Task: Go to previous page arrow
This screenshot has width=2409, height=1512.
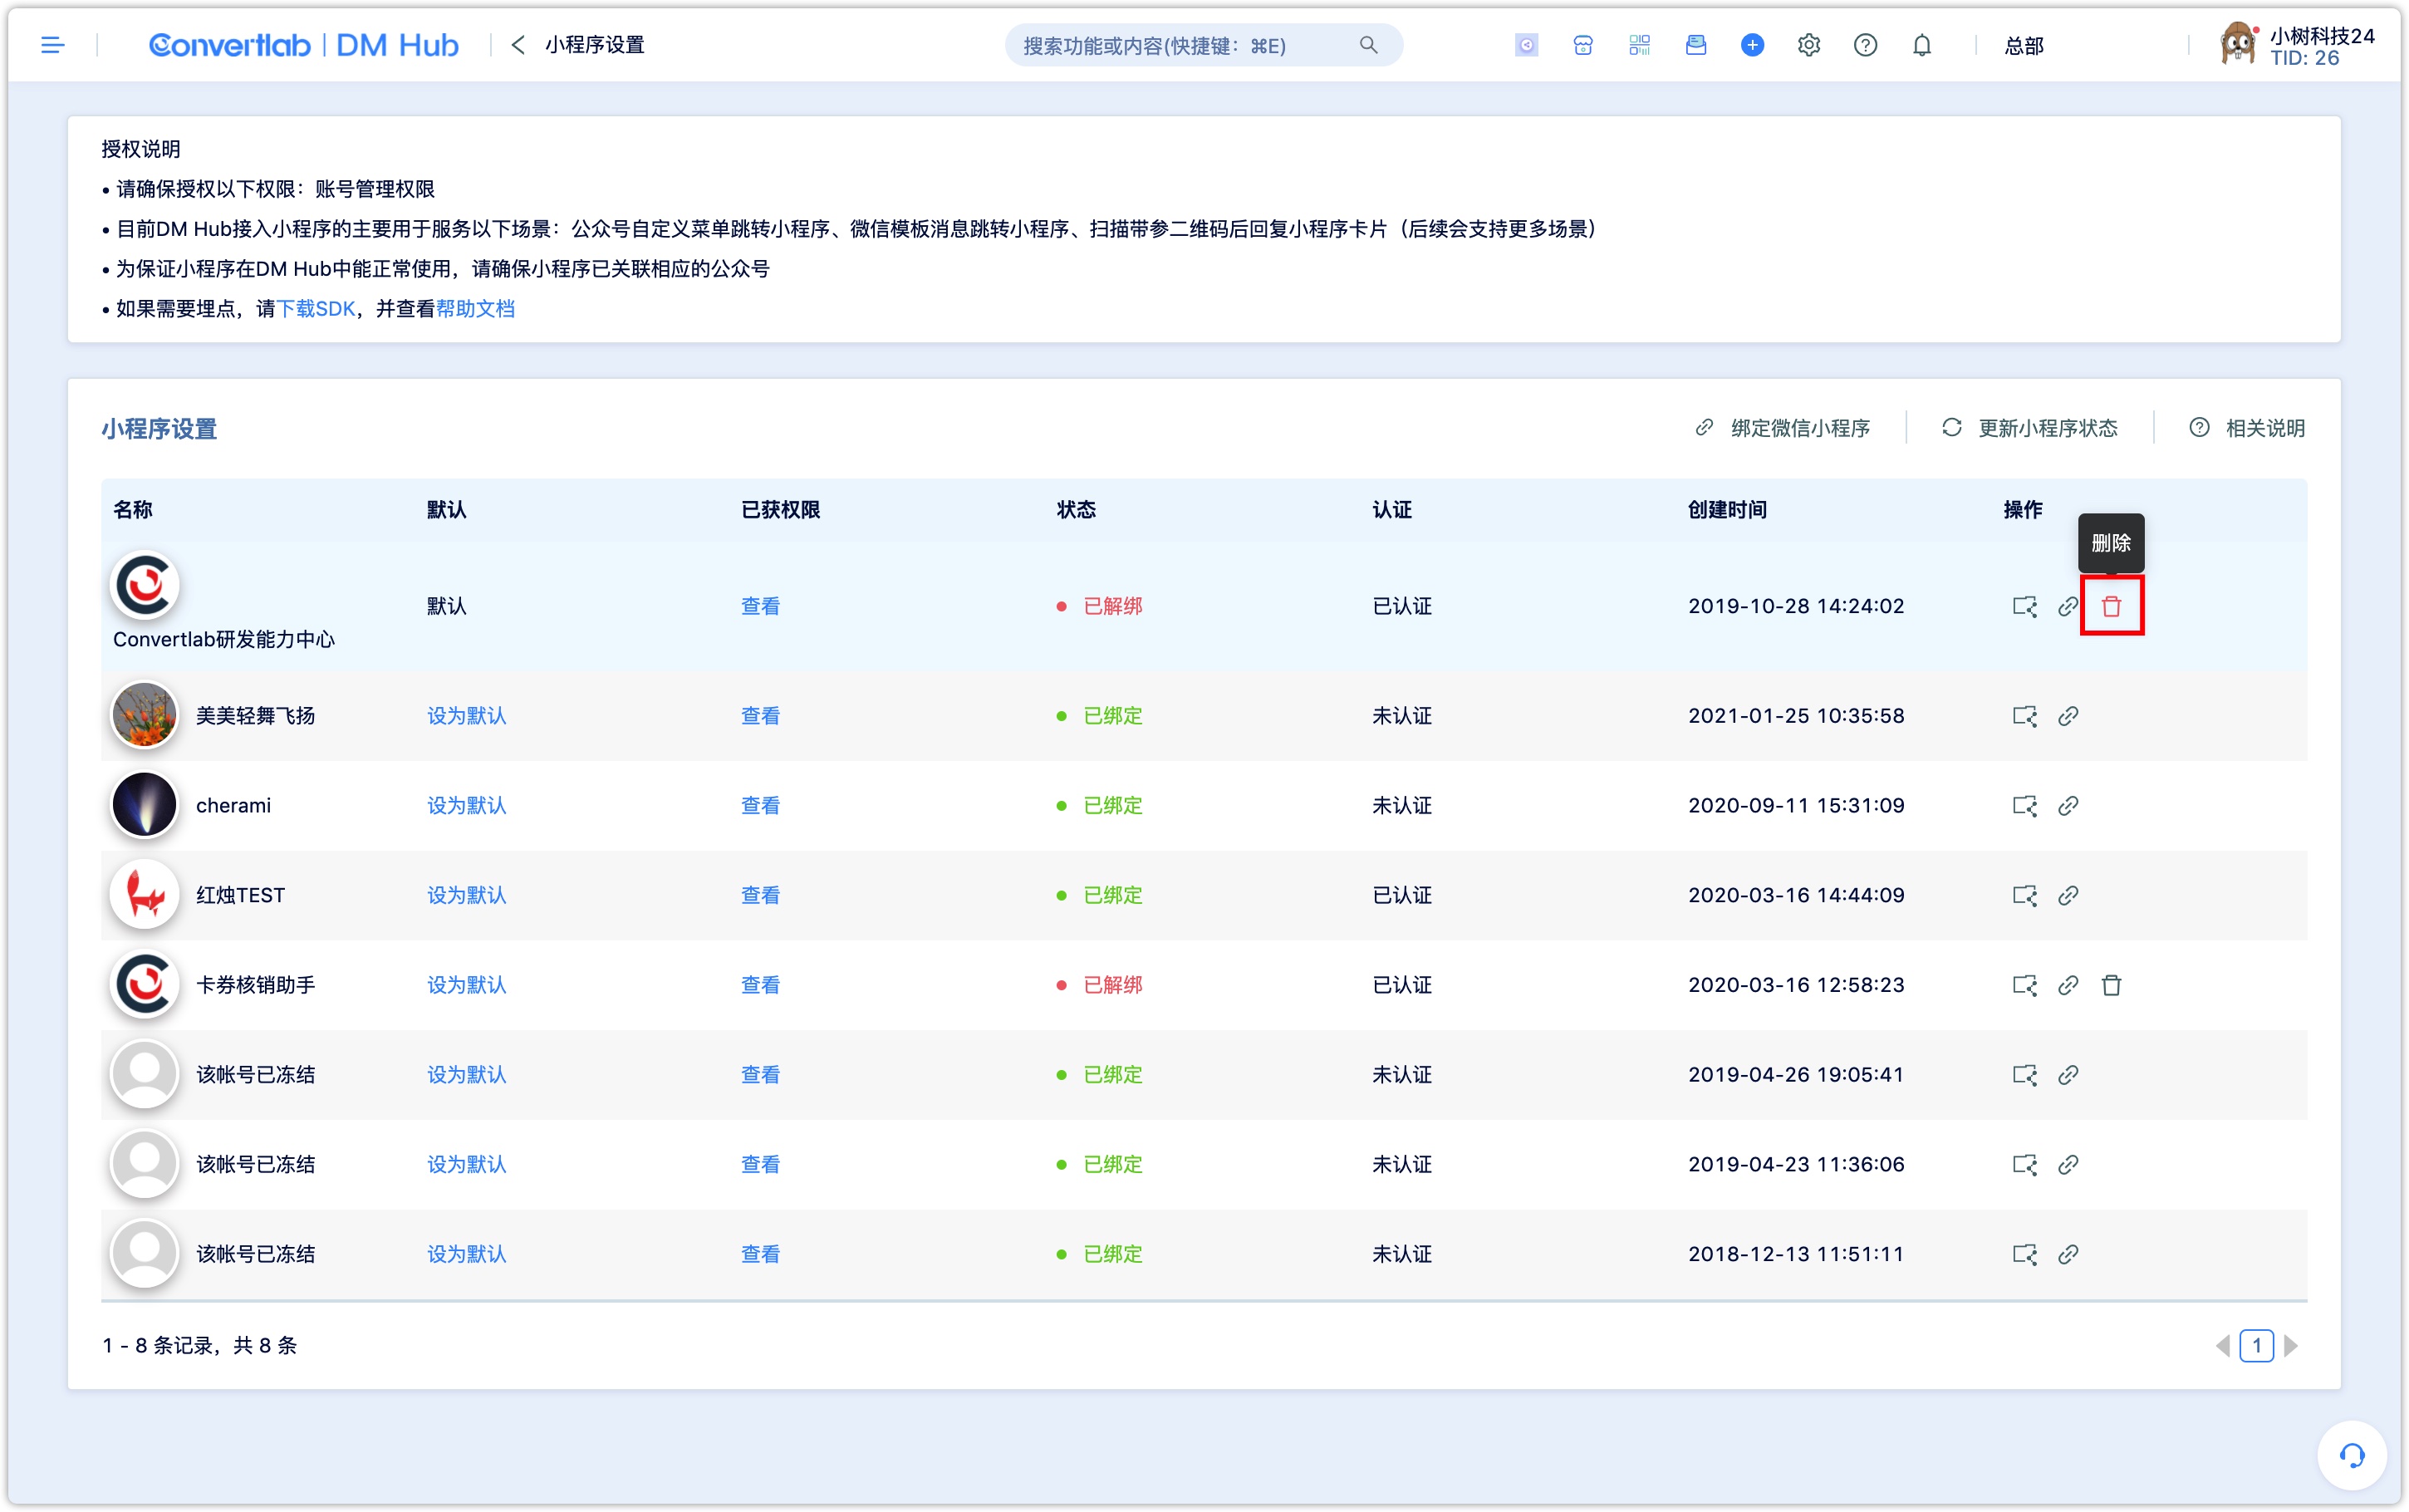Action: point(2223,1346)
